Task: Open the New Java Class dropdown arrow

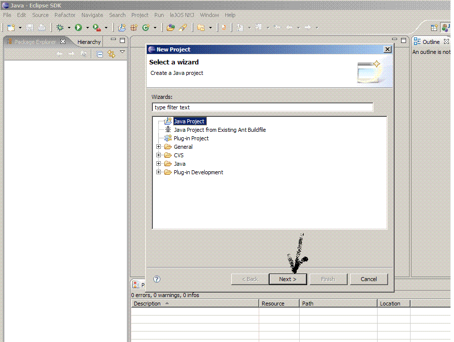Action: coord(155,28)
